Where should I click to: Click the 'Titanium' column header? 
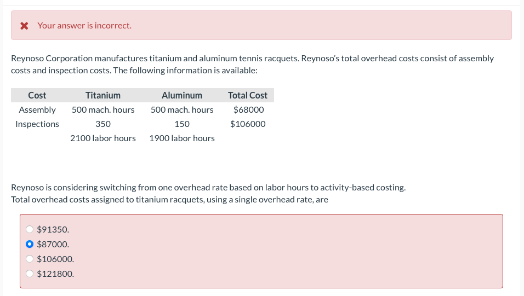coord(103,95)
